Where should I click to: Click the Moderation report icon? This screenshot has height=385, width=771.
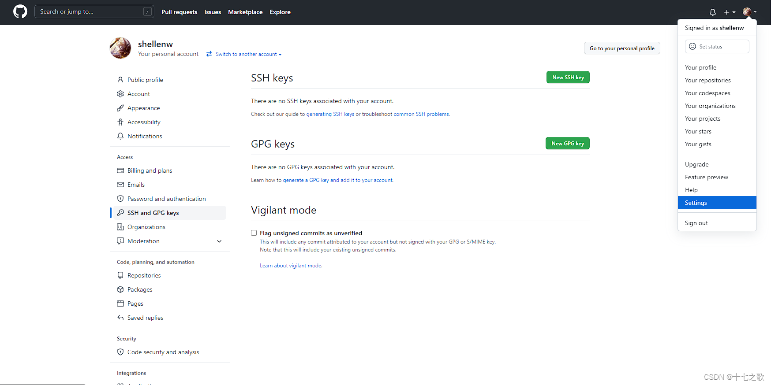click(120, 241)
